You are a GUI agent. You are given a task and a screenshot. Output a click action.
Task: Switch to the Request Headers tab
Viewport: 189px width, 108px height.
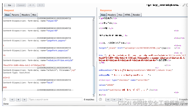click(x=26, y=15)
